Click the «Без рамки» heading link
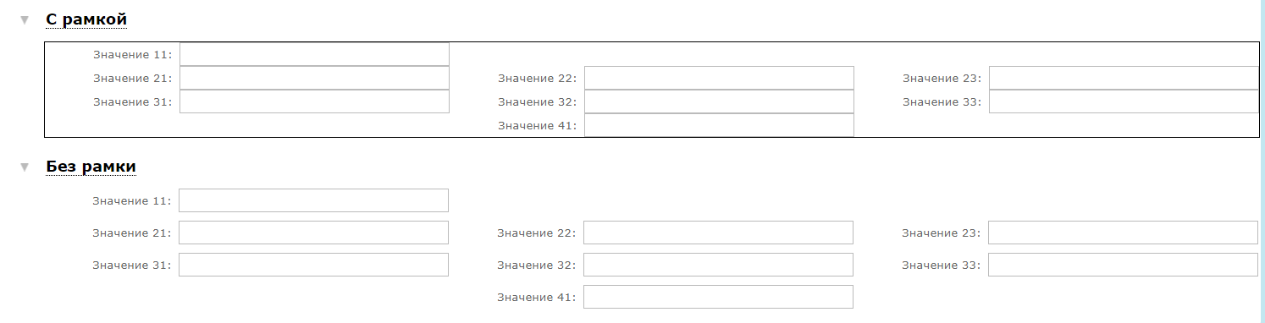 point(91,167)
